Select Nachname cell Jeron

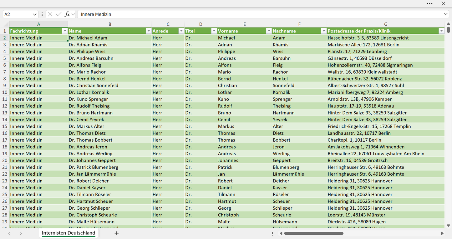pos(299,147)
